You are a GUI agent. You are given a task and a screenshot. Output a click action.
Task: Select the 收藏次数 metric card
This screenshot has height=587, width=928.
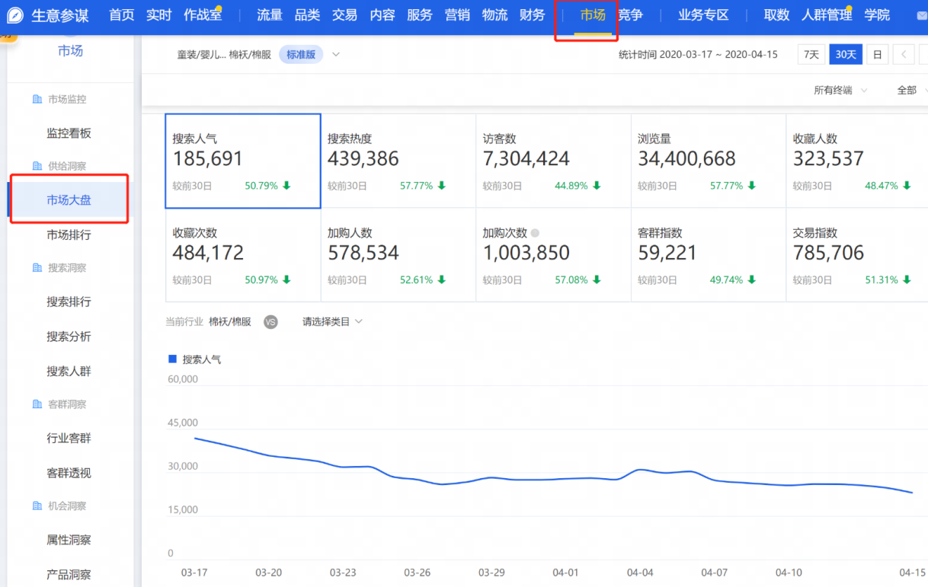pos(243,255)
